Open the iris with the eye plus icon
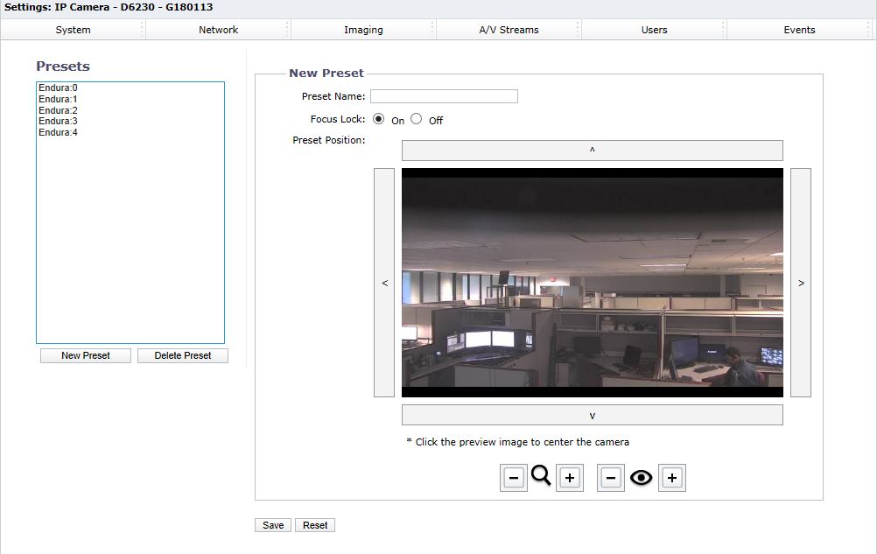 671,477
